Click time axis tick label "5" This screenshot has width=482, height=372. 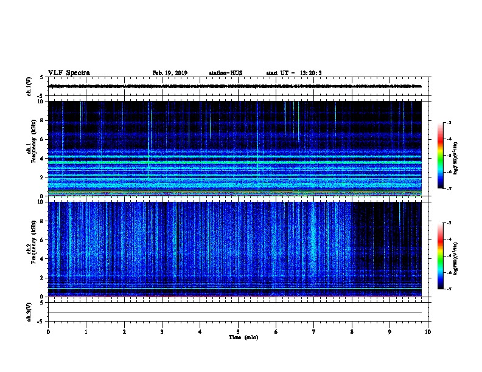(238, 332)
